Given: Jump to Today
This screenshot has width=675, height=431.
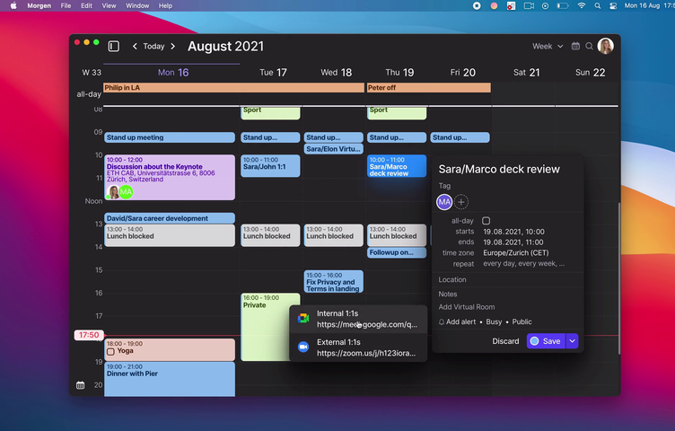Looking at the screenshot, I should pyautogui.click(x=153, y=46).
